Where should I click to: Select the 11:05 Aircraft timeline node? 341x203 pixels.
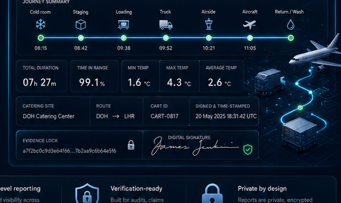point(250,38)
